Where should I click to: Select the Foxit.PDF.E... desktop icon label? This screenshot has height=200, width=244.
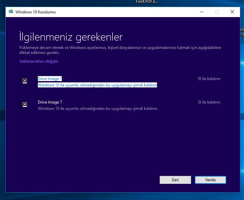pyautogui.click(x=147, y=2)
